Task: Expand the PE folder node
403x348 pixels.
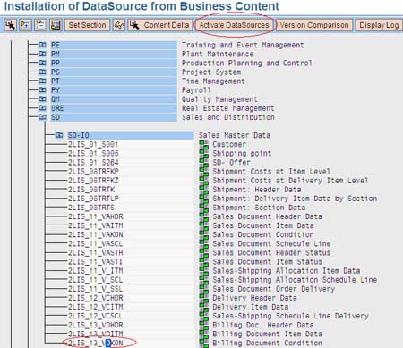Action: (42, 45)
